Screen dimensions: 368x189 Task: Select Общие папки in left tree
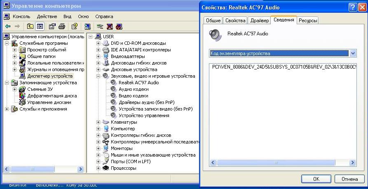click(42, 56)
